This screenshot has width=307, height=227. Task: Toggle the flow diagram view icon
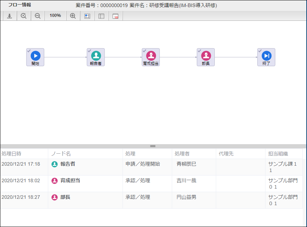click(87, 16)
